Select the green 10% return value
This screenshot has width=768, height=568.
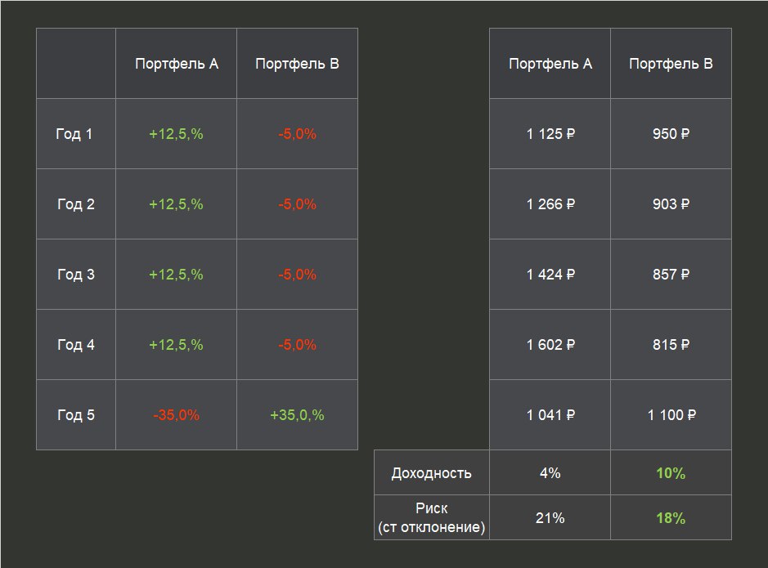[x=671, y=473]
